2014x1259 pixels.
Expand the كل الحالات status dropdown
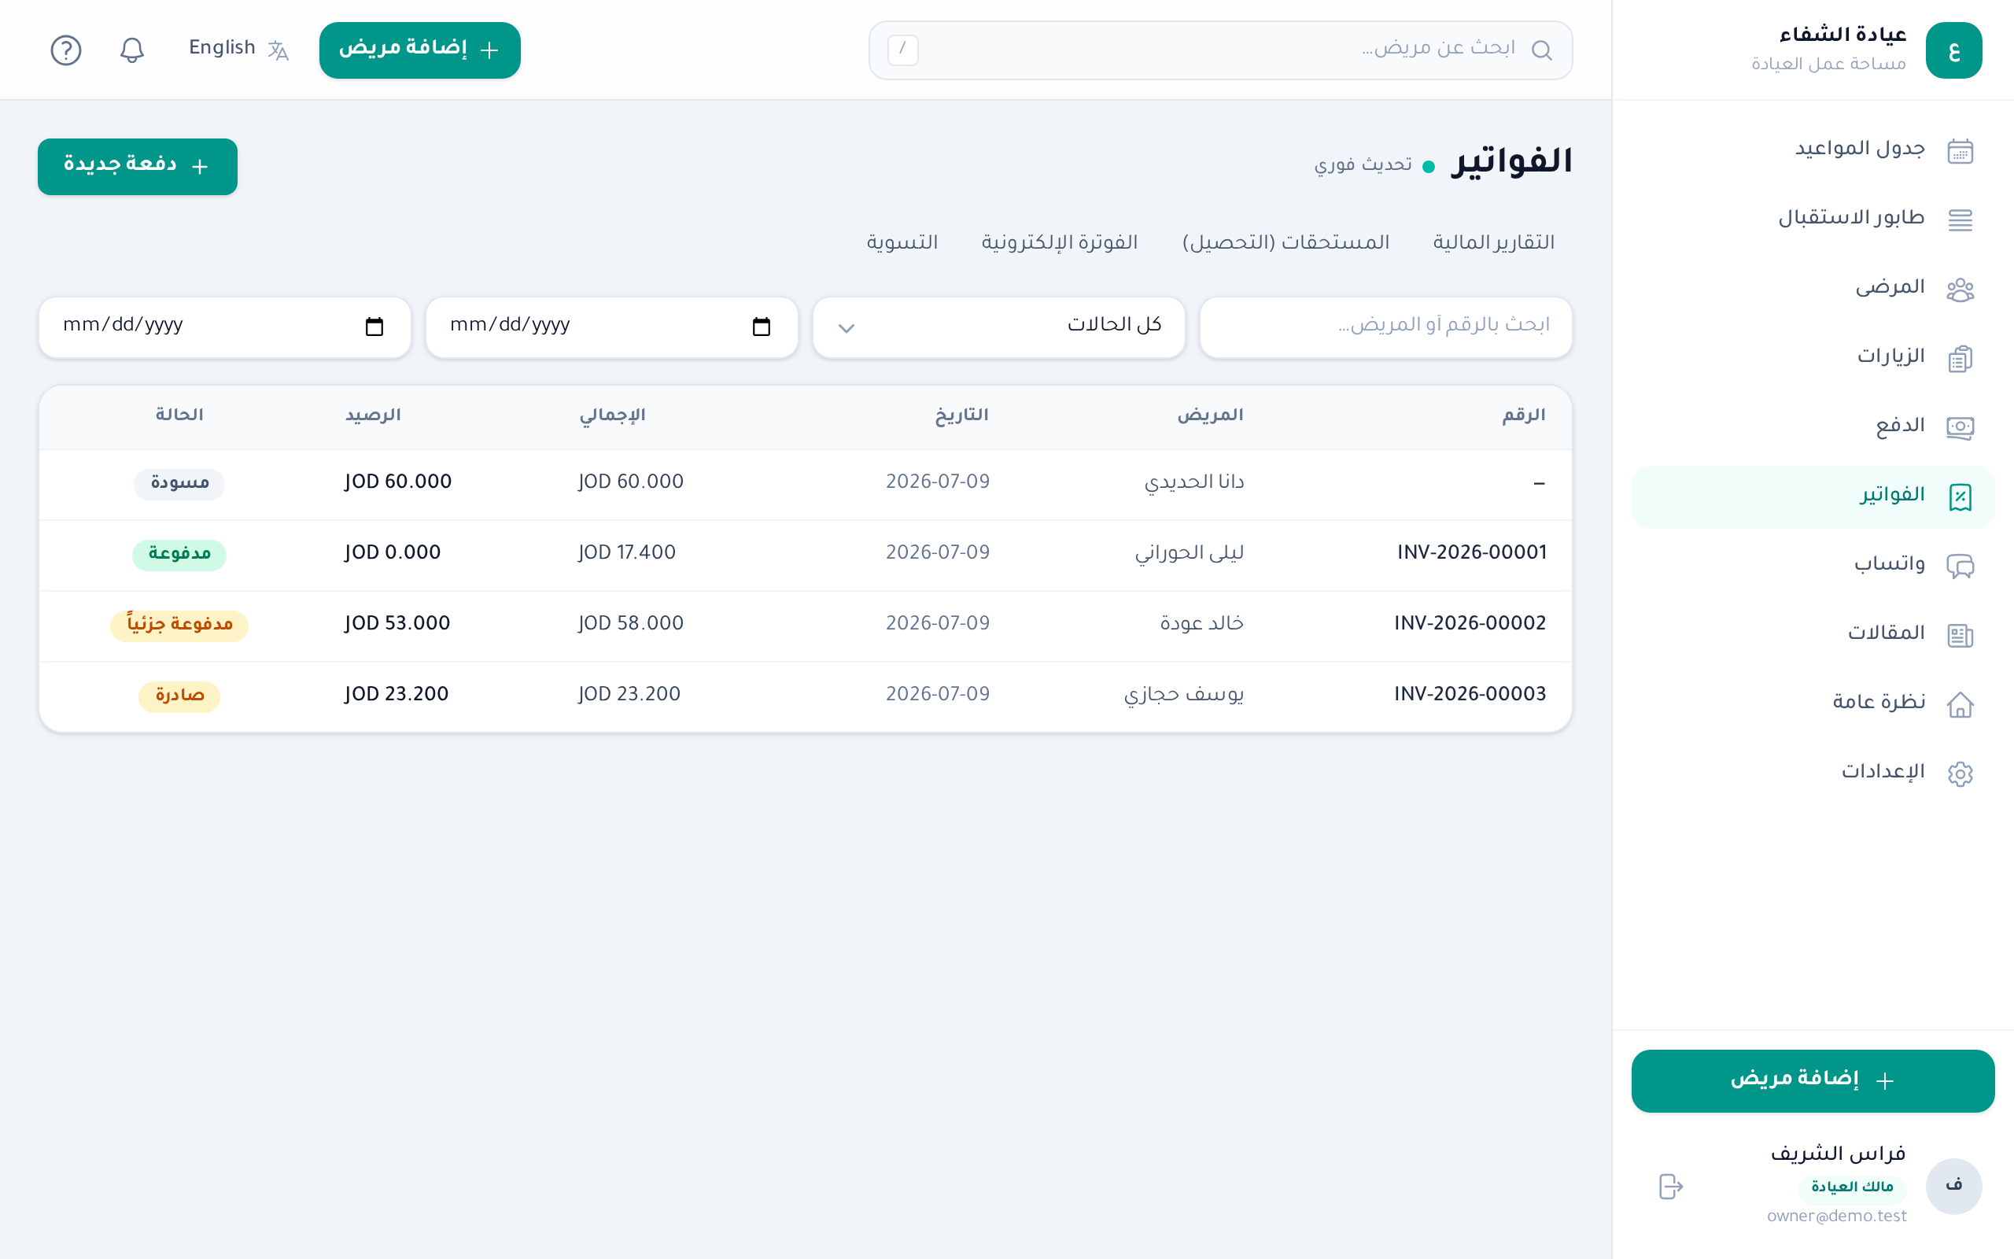coord(998,327)
